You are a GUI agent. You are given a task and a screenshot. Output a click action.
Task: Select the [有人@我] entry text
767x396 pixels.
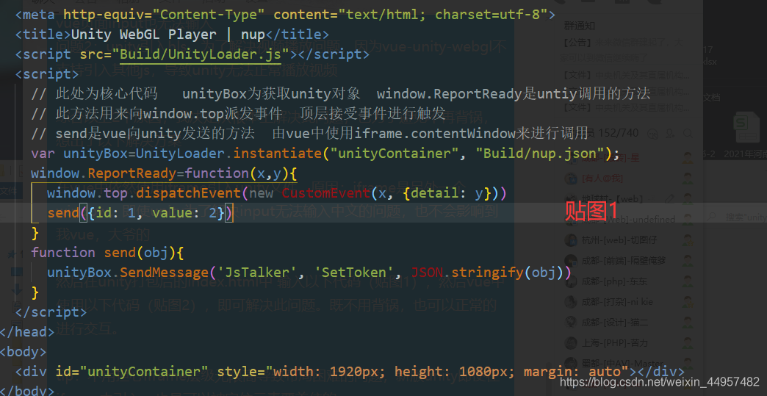pos(602,179)
